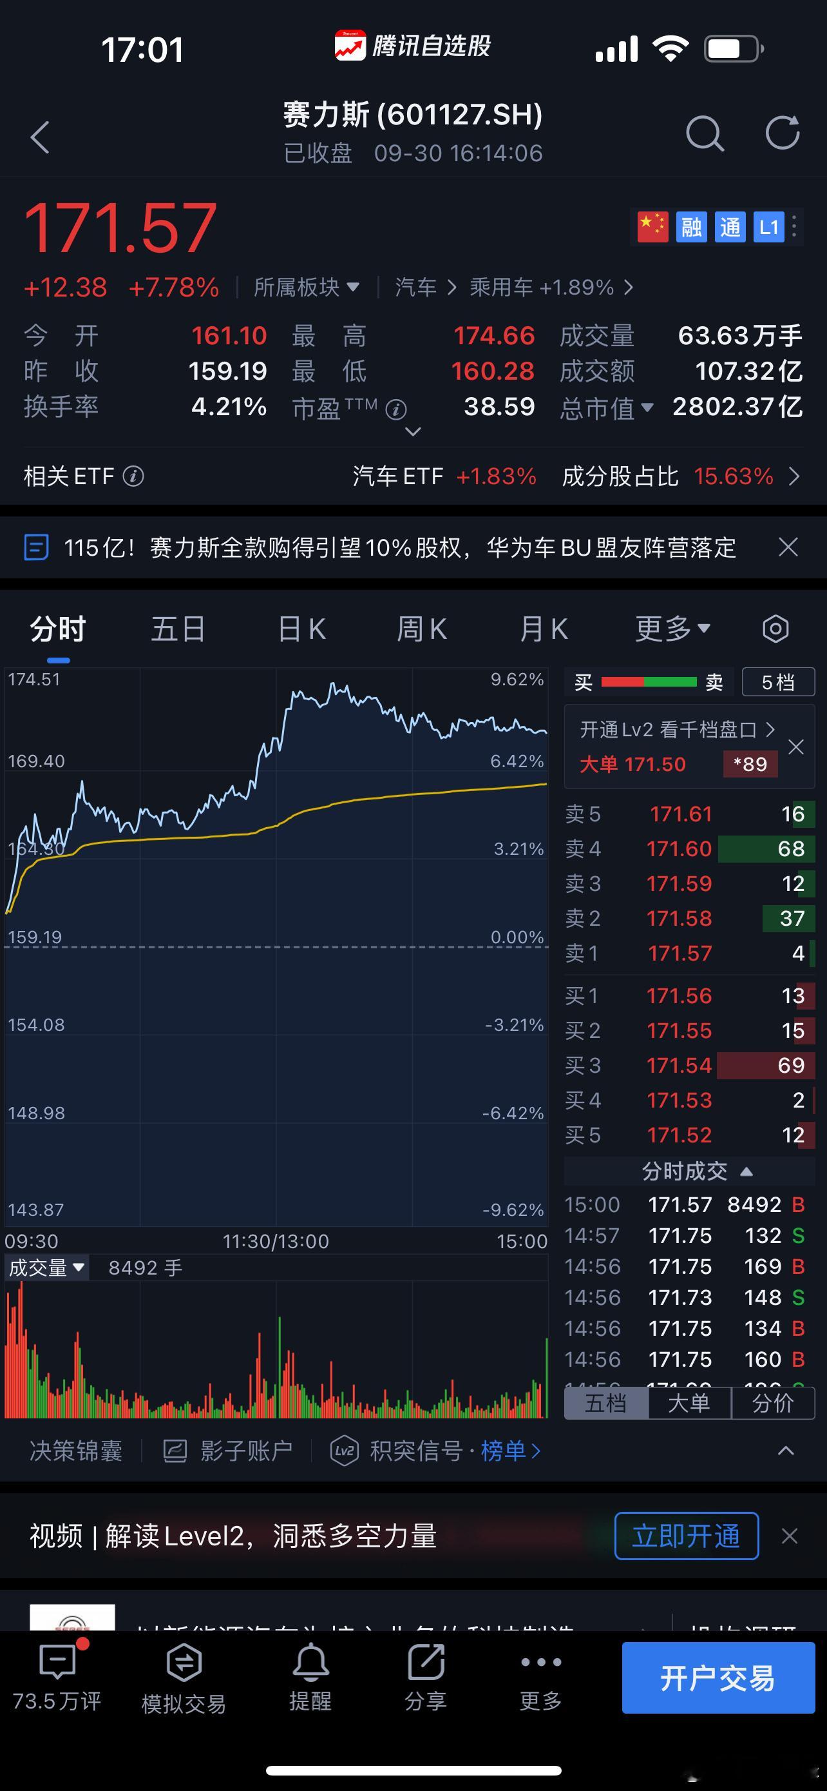This screenshot has width=827, height=1791.
Task: Expand more quote details chevron
Action: 413,432
